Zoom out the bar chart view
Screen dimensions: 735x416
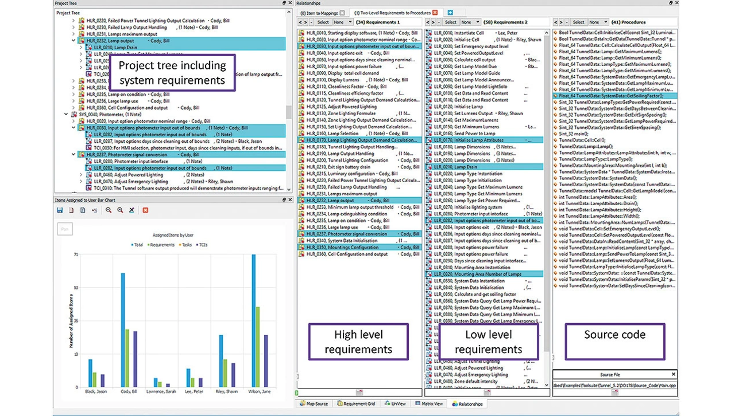109,210
